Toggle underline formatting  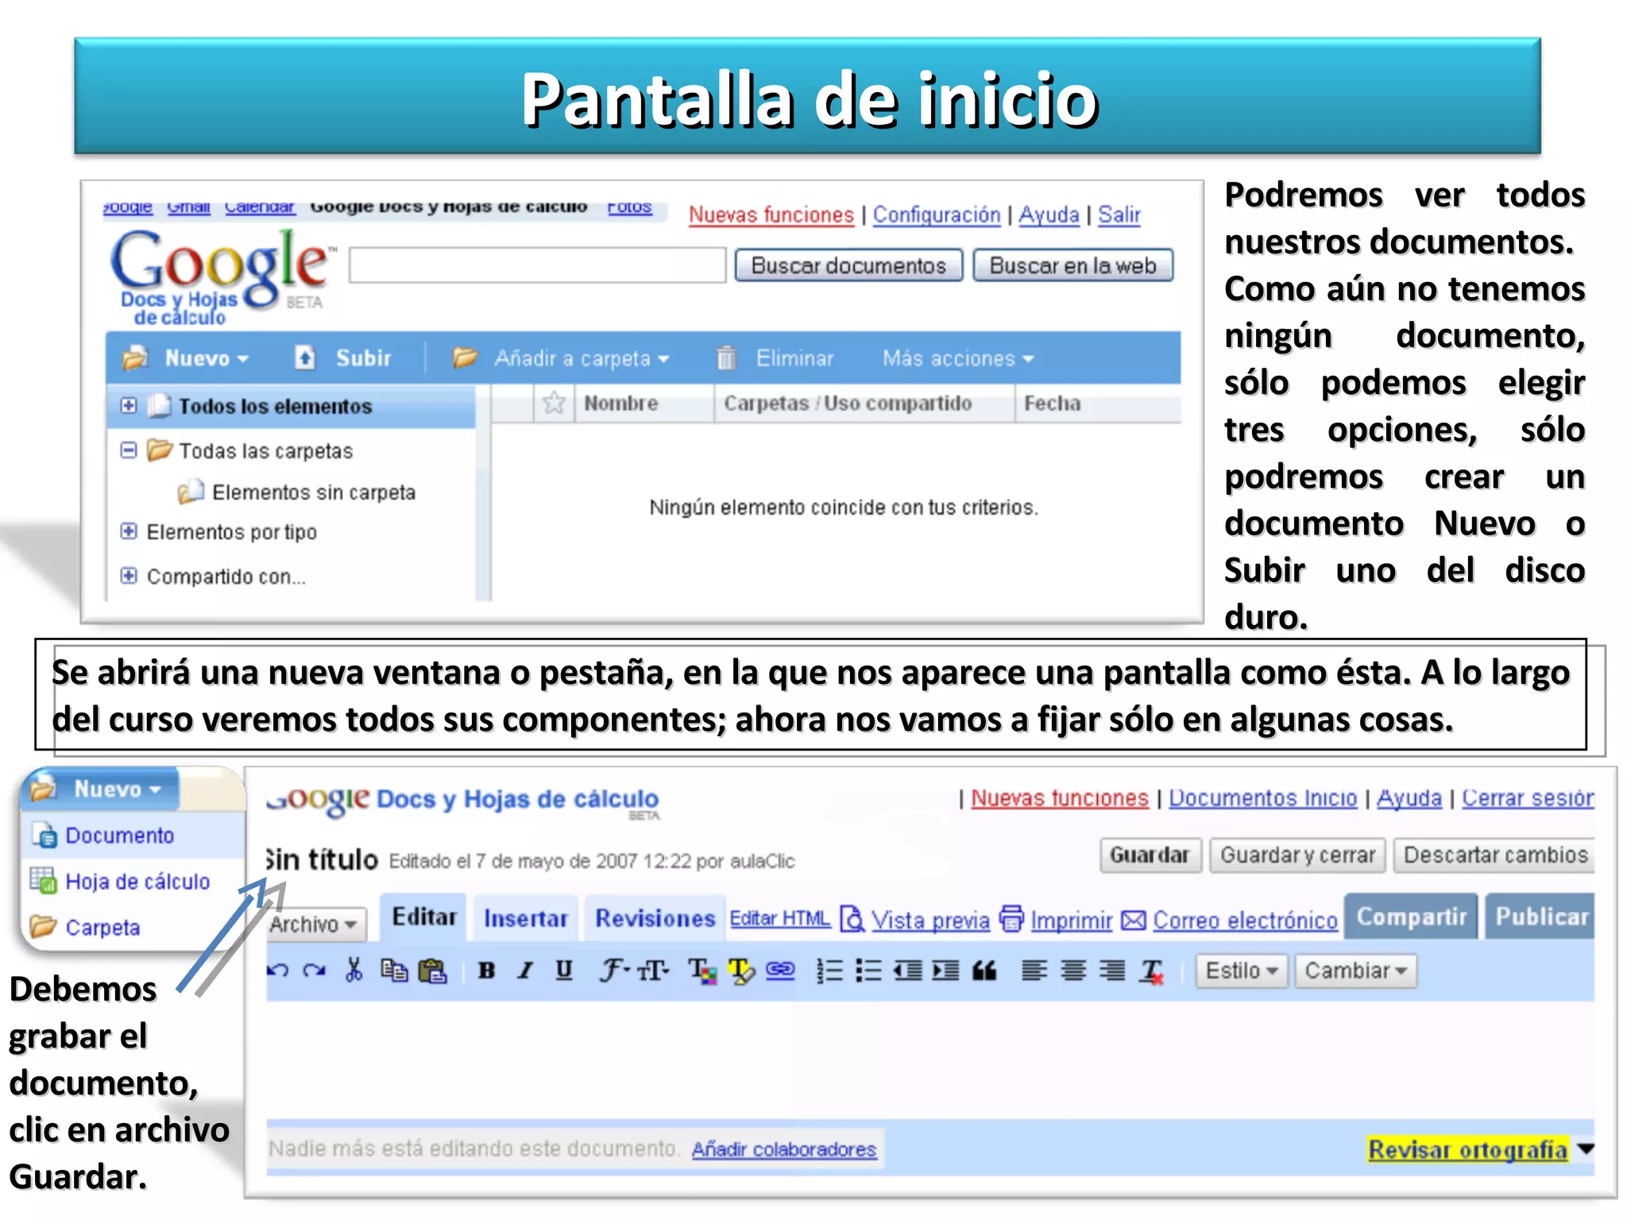(x=564, y=971)
